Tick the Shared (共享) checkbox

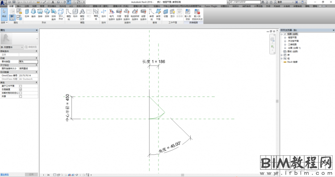coord(21,97)
